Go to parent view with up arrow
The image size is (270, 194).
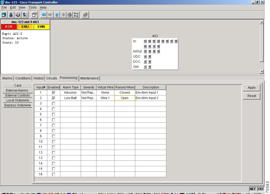(x=57, y=15)
